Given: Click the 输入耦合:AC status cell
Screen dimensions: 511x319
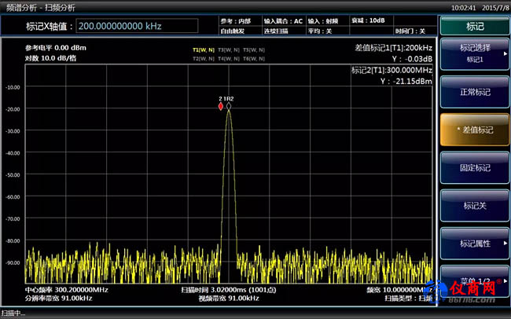Looking at the screenshot, I should pos(283,21).
